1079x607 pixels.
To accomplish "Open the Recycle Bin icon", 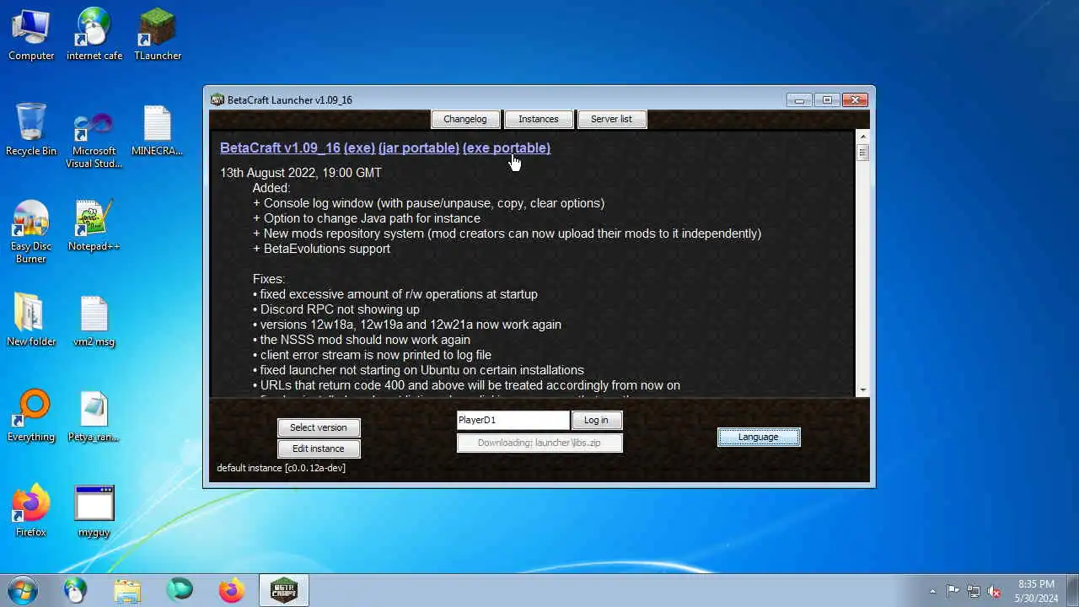I will 31,131.
